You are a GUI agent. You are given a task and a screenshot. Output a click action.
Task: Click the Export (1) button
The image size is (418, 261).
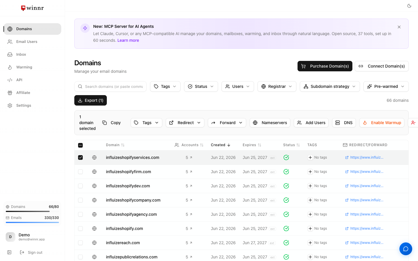pos(91,100)
